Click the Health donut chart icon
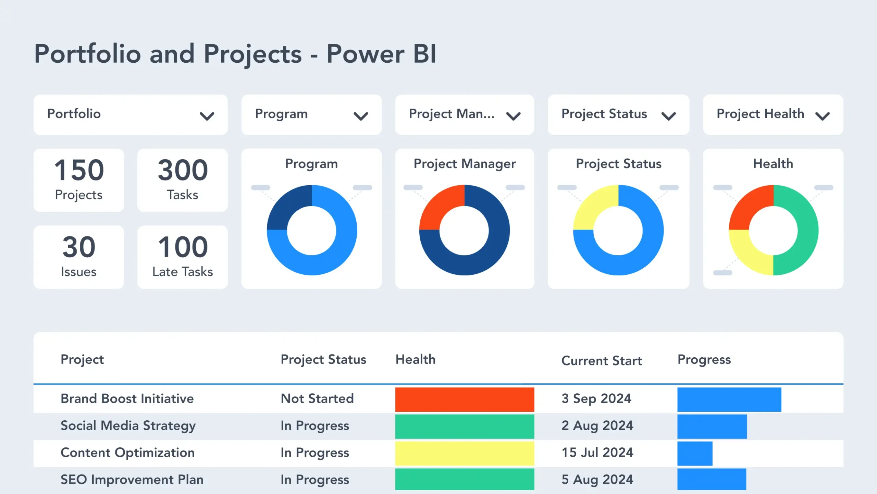Image resolution: width=877 pixels, height=494 pixels. pos(773,231)
